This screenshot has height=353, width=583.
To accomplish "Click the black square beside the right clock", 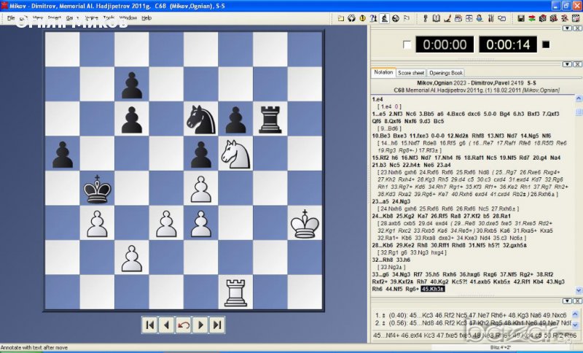I will 546,45.
